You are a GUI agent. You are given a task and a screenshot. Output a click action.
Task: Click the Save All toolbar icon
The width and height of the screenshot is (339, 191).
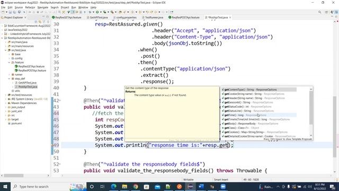point(14,12)
